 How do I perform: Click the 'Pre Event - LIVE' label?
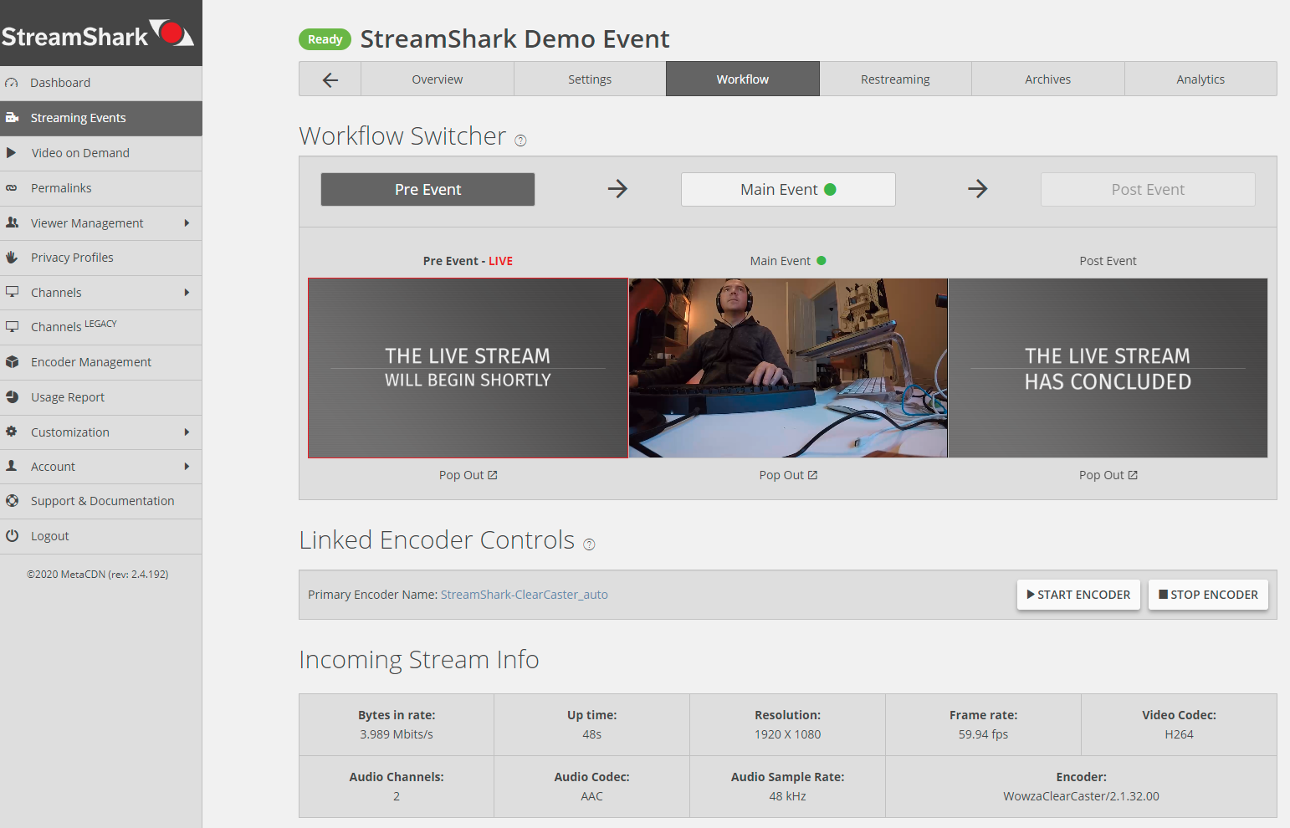[x=468, y=261]
